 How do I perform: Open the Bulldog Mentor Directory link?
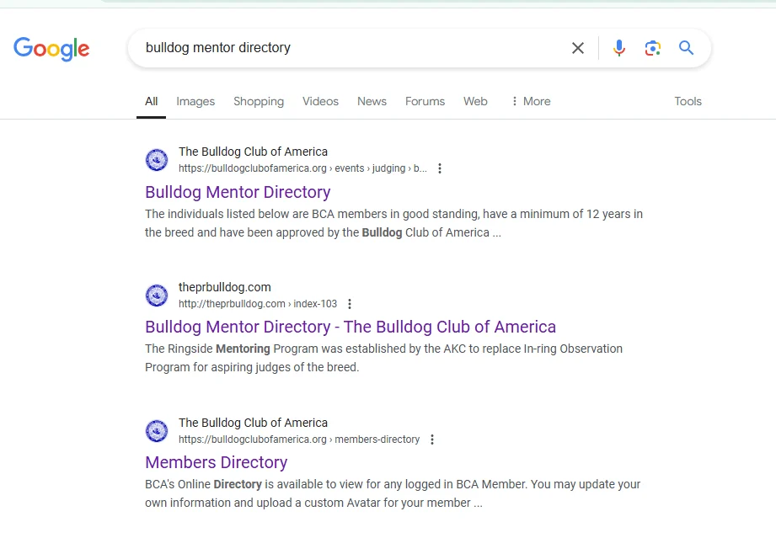[x=238, y=192]
